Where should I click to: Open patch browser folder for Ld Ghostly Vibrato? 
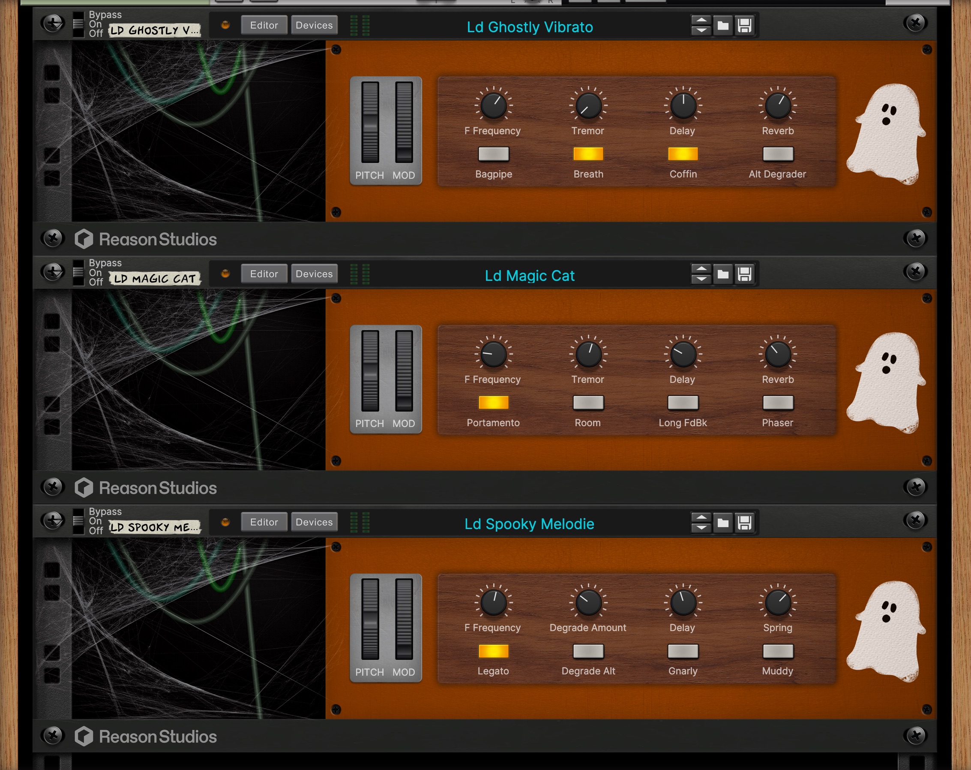tap(723, 25)
